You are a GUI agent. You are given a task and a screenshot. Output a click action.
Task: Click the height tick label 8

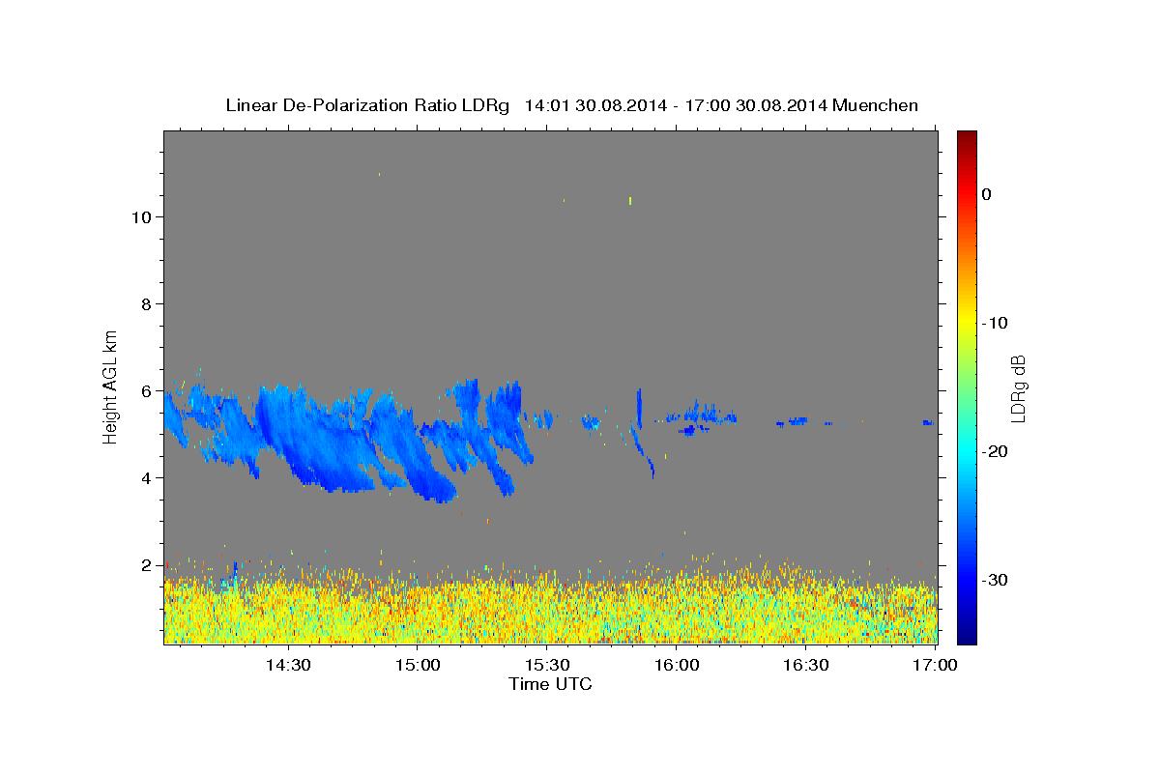145,303
